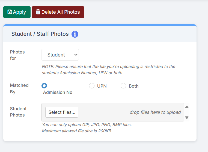Click the UPN label text
This screenshot has height=152, width=208.
[x=102, y=86]
